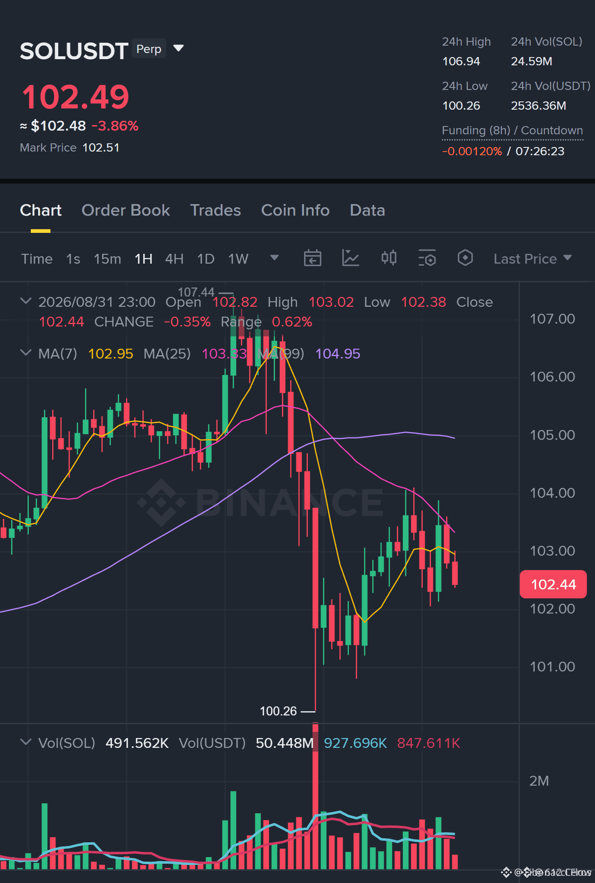The image size is (595, 883).
Task: Click the MA(7) 102.95 legend value
Action: (110, 354)
